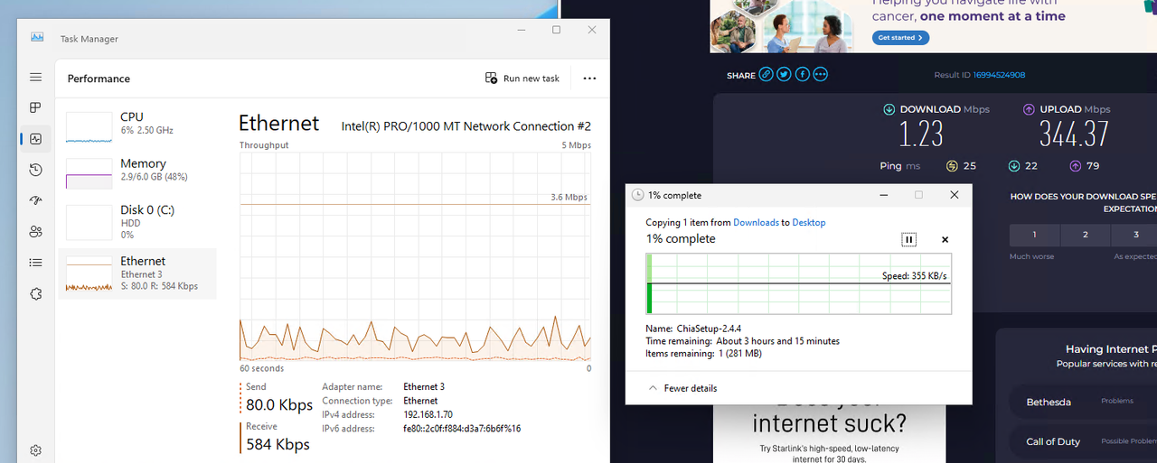Minimize the Task Manager window

pyautogui.click(x=522, y=30)
